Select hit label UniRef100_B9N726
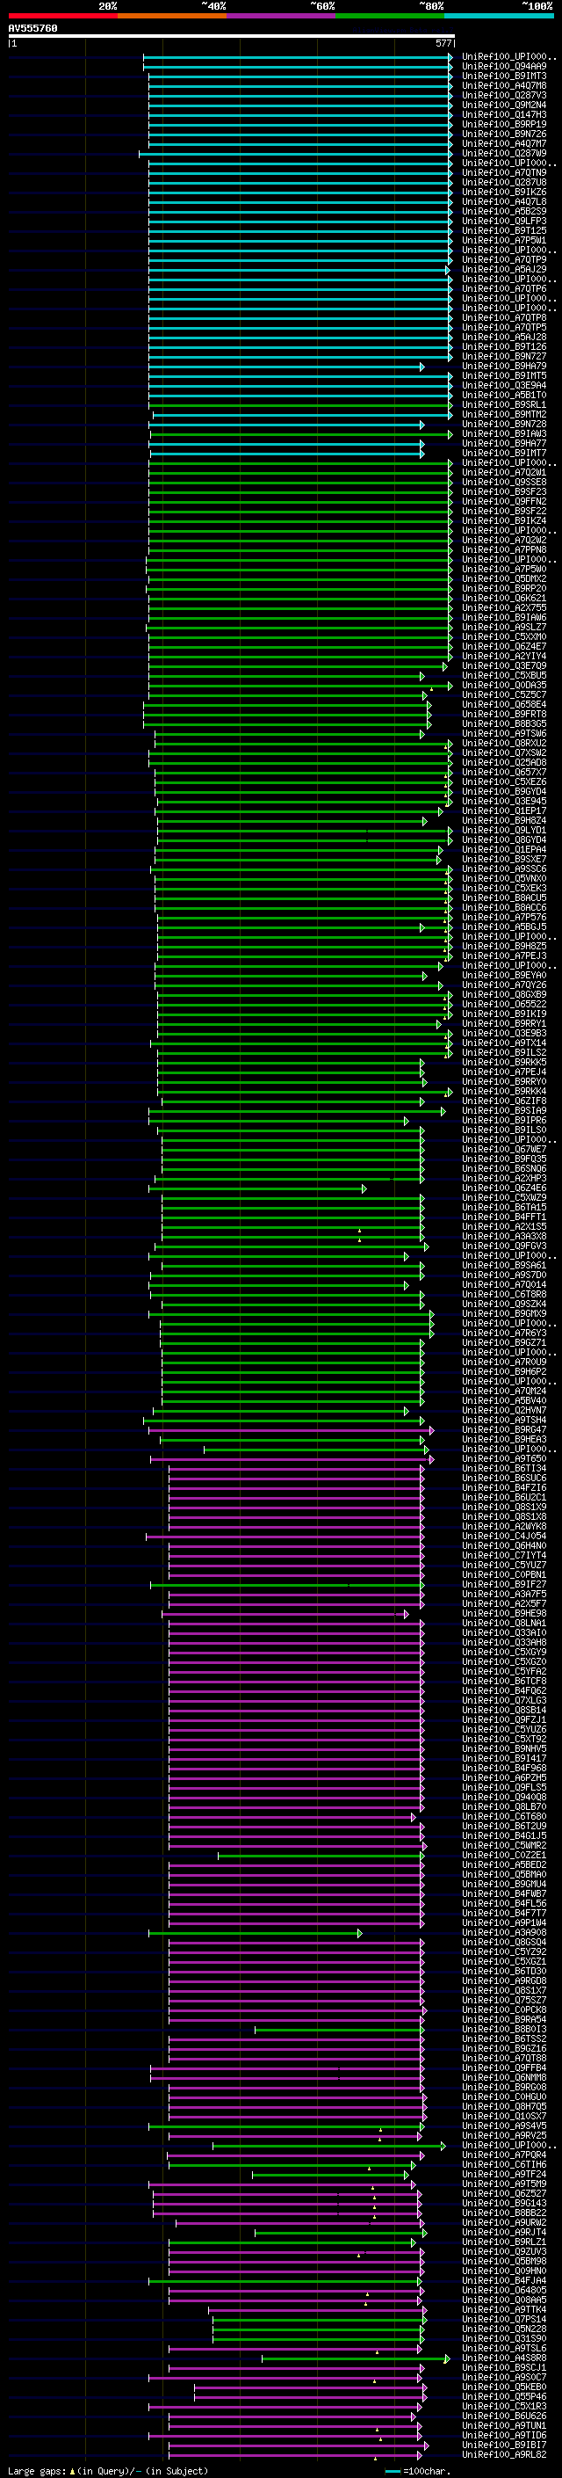Image resolution: width=562 pixels, height=2478 pixels. coord(504,134)
